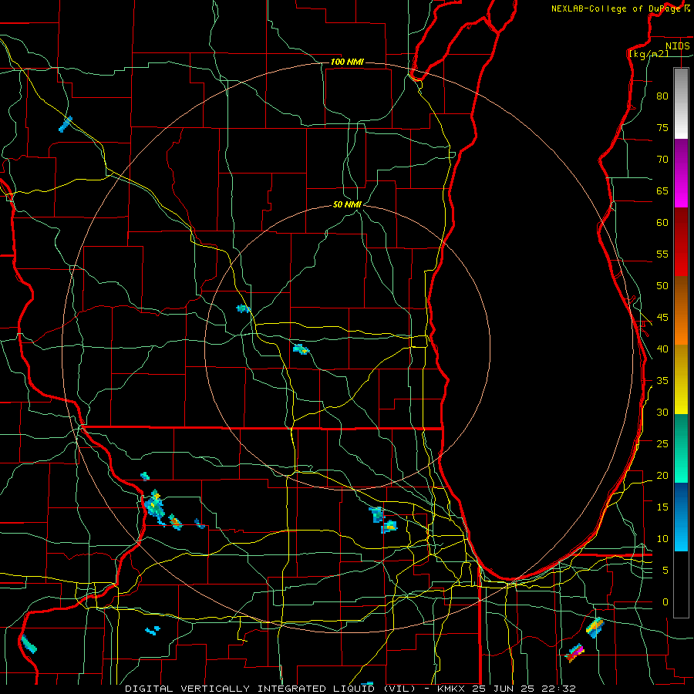The image size is (694, 694).
Task: Click the 40 value on the VIL scale
Action: (x=662, y=349)
